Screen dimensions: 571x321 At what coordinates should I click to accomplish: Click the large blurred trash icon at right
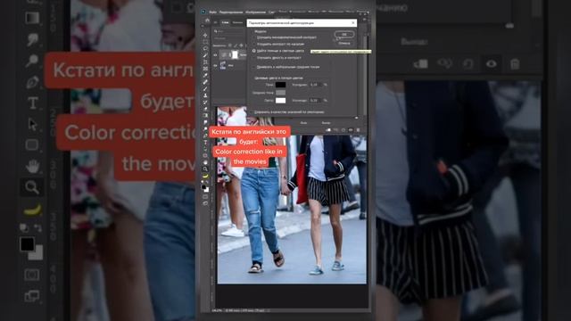(x=515, y=64)
